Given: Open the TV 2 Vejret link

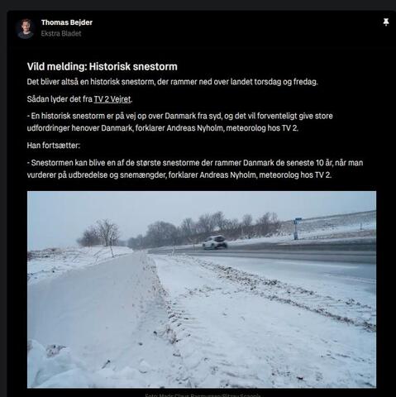Looking at the screenshot, I should [112, 99].
